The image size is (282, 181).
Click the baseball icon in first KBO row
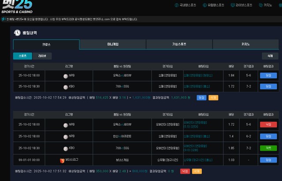coord(66,87)
